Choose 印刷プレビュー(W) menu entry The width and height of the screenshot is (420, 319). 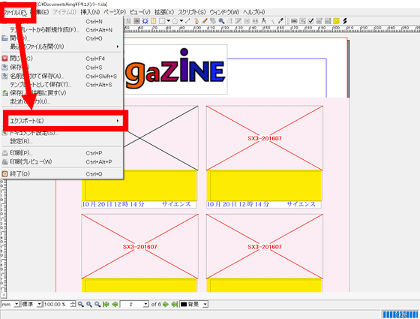click(61, 161)
